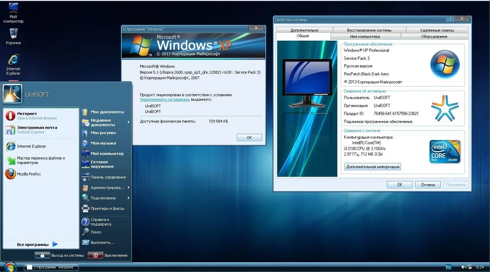490x272 pixels.
Task: Close the О программе Windows dialog
Action: pyautogui.click(x=256, y=28)
